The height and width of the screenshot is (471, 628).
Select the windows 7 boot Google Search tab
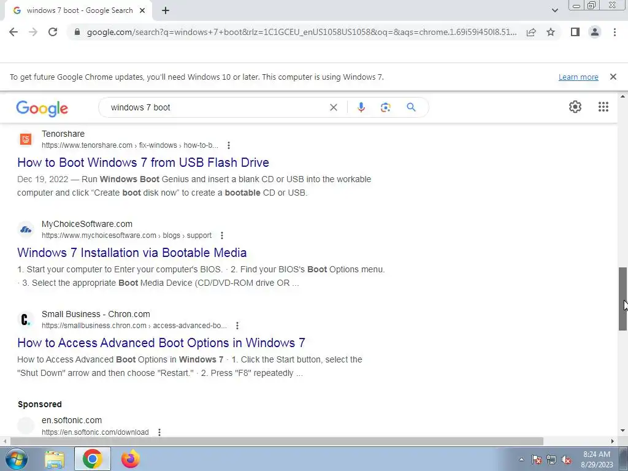tap(79, 11)
